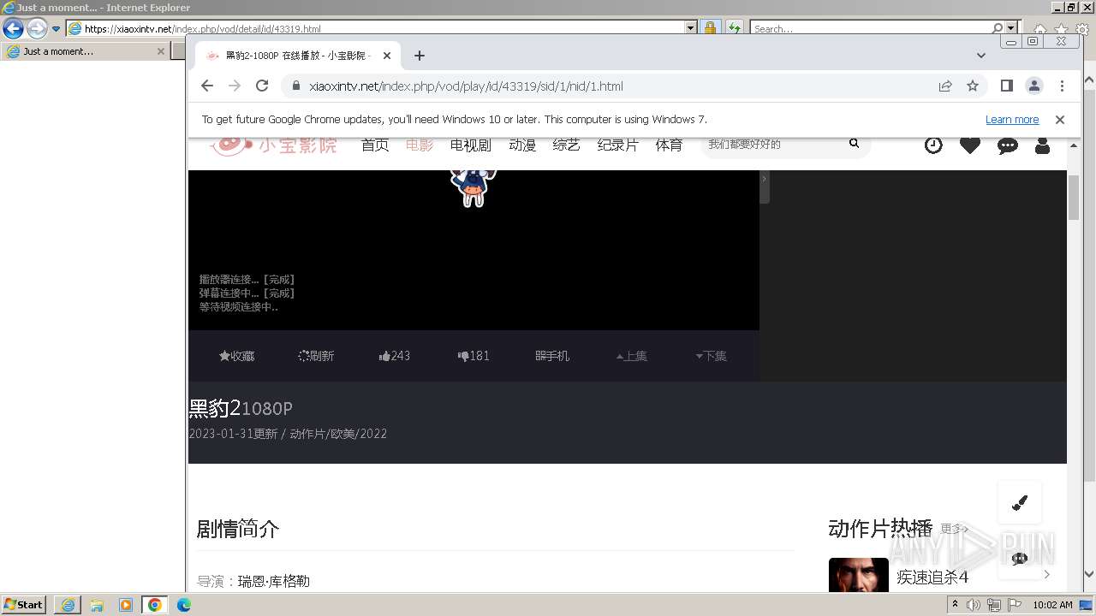Open favorites via the heart icon
Viewport: 1096px width, 616px height.
(969, 145)
